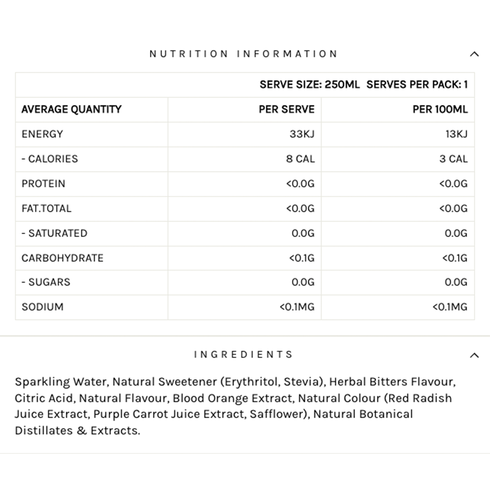Click the Carbohydrate row label
The height and width of the screenshot is (490, 490).
(62, 258)
